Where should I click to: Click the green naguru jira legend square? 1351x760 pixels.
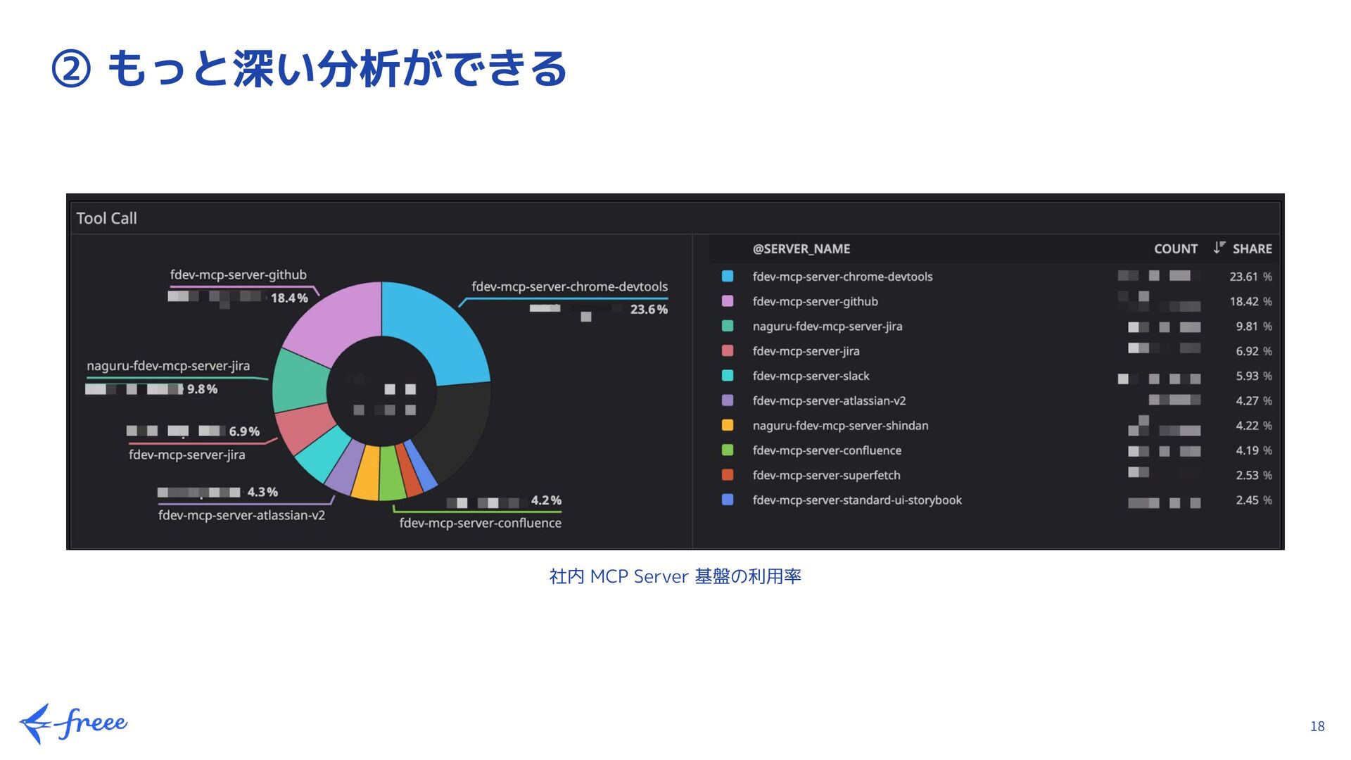(728, 326)
